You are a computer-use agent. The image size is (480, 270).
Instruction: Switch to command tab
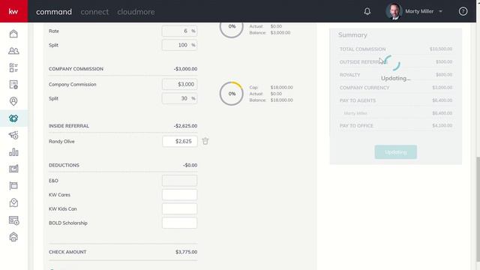click(54, 12)
